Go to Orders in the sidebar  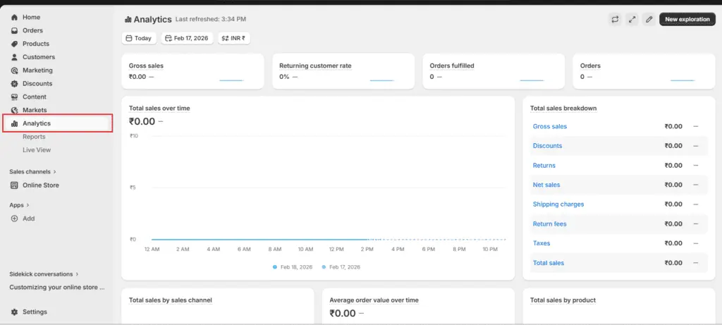(32, 31)
